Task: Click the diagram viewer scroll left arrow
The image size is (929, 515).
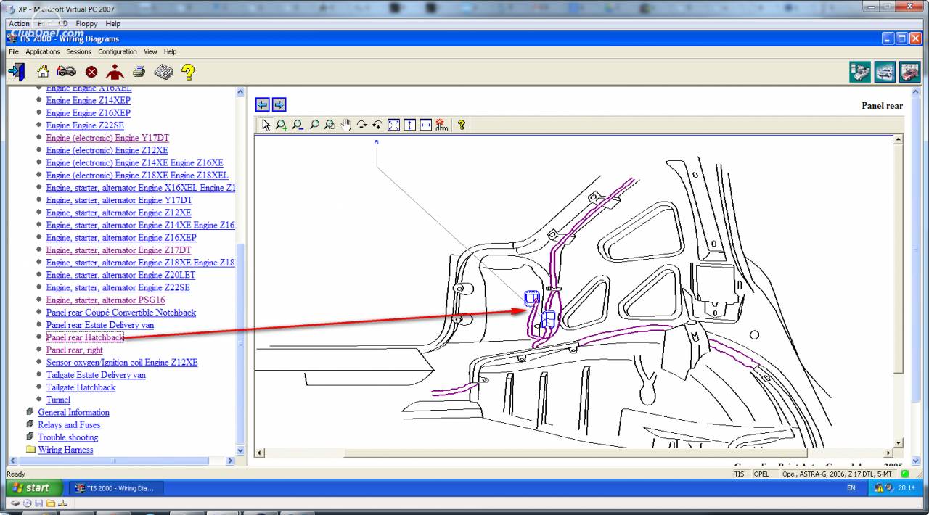Action: (259, 453)
